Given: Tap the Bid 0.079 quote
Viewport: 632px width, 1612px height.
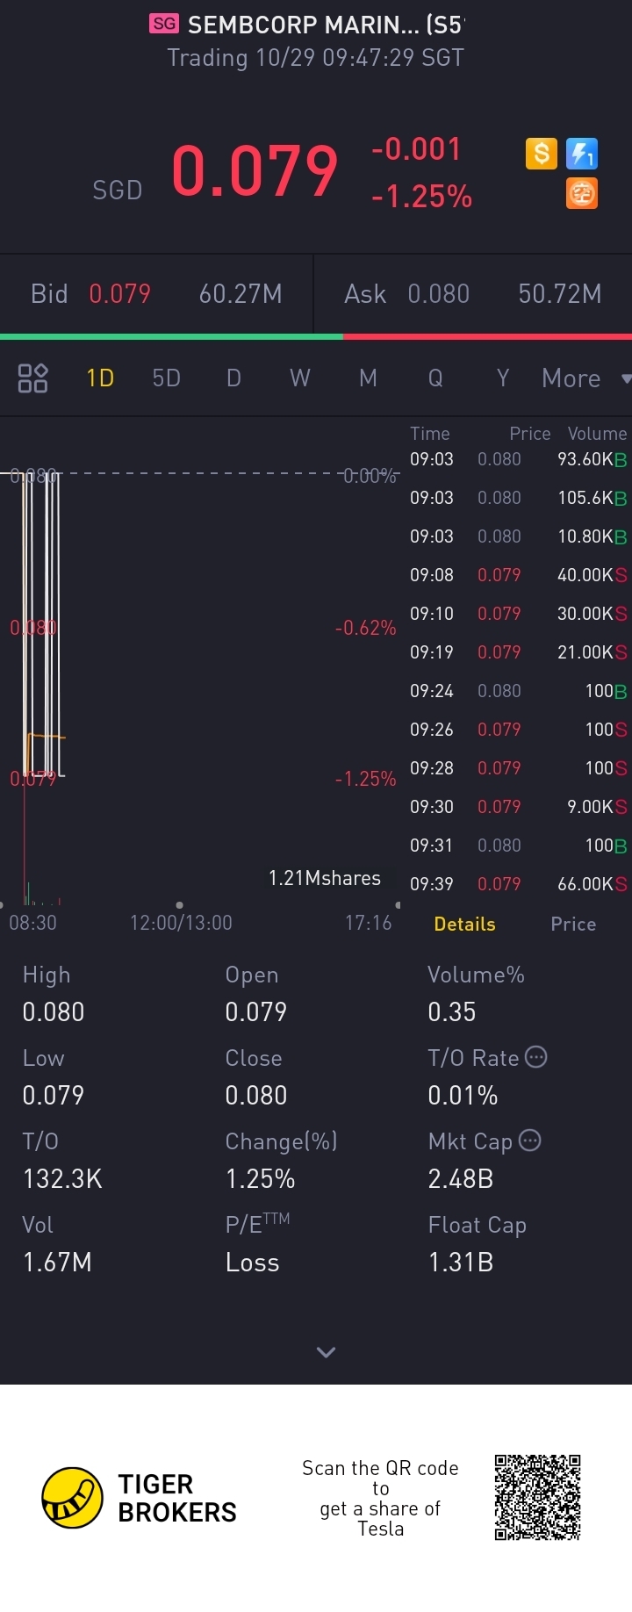Looking at the screenshot, I should click(x=156, y=294).
